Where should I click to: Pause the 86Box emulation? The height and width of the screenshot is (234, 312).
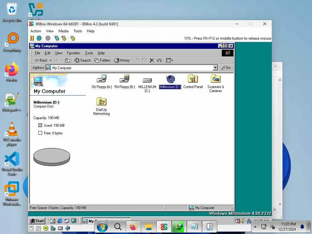(x=32, y=38)
